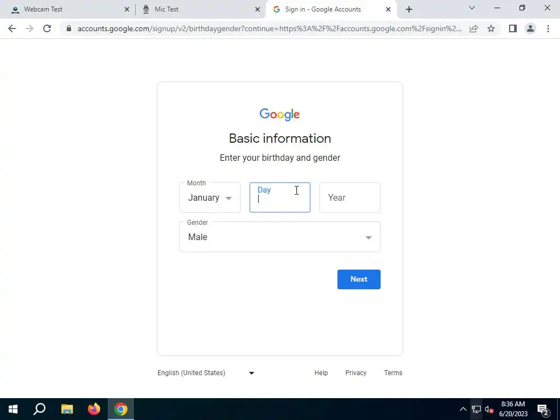The width and height of the screenshot is (560, 420).
Task: Open the Terms link
Action: (393, 373)
